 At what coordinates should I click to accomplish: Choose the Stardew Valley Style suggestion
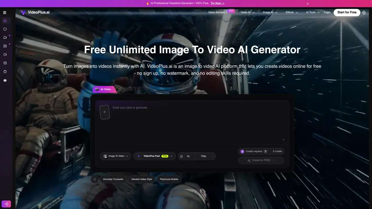point(142,179)
